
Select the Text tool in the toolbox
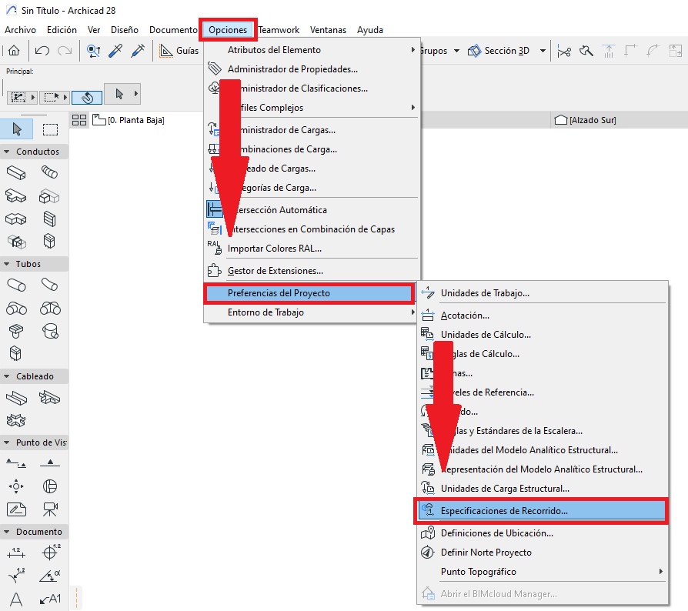(17, 599)
